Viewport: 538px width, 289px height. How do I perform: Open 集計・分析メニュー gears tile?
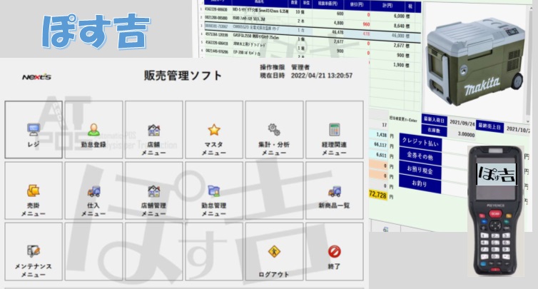(274, 130)
